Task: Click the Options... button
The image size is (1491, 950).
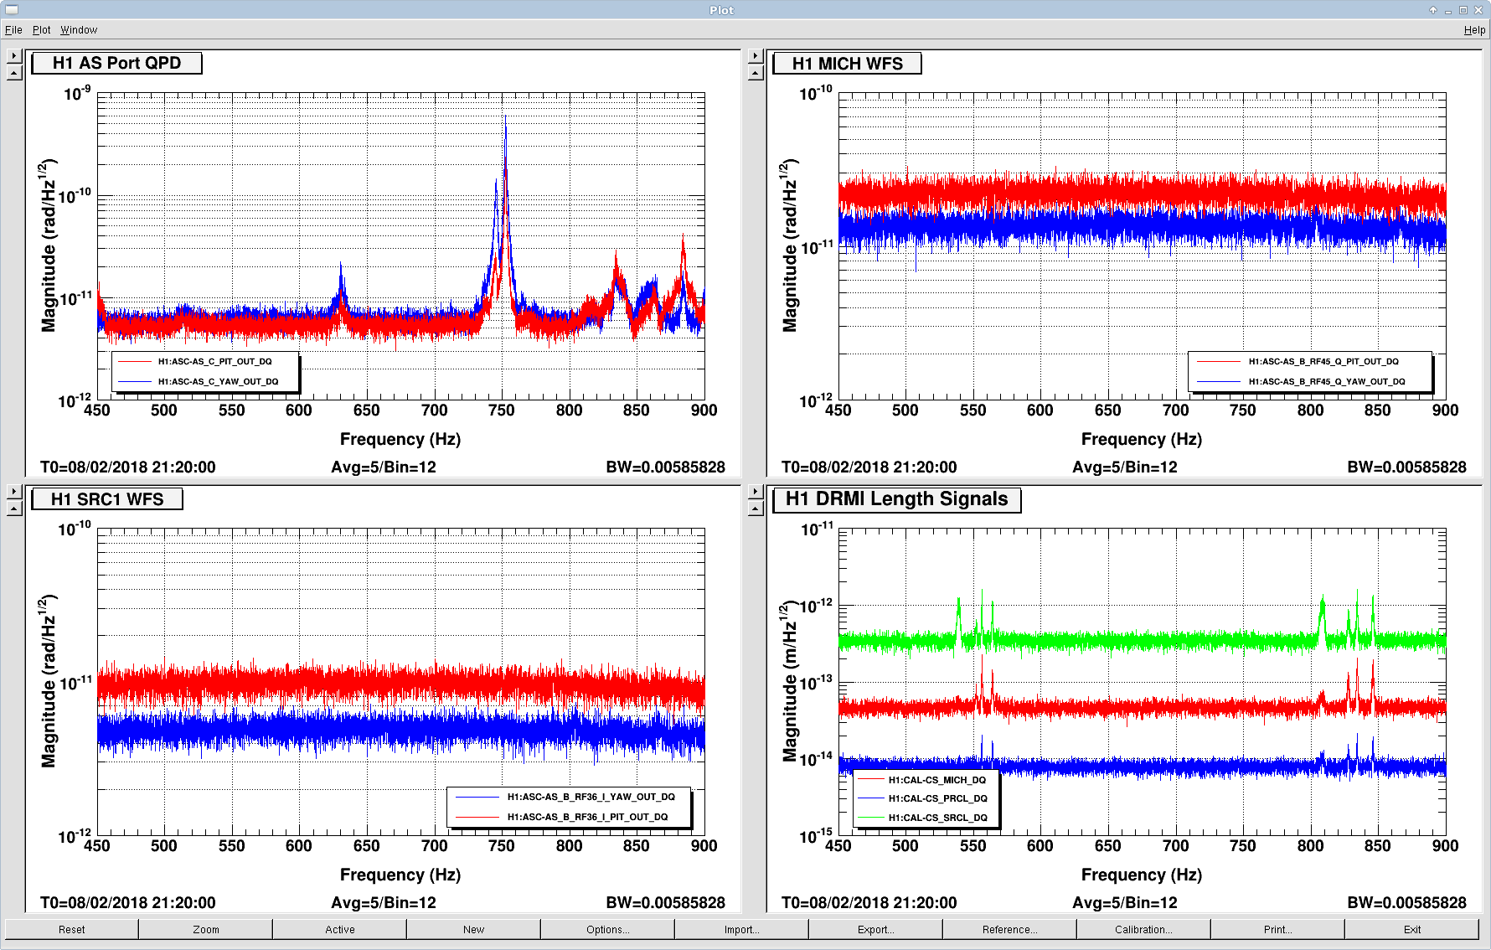Action: pos(607,930)
